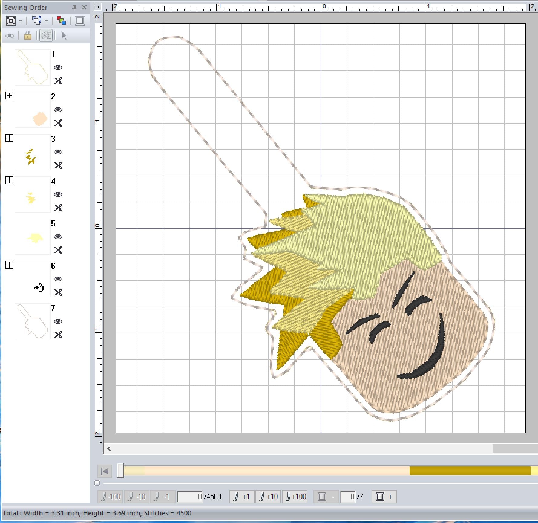
Task: Advance 1 stitch with +1 button
Action: 242,497
